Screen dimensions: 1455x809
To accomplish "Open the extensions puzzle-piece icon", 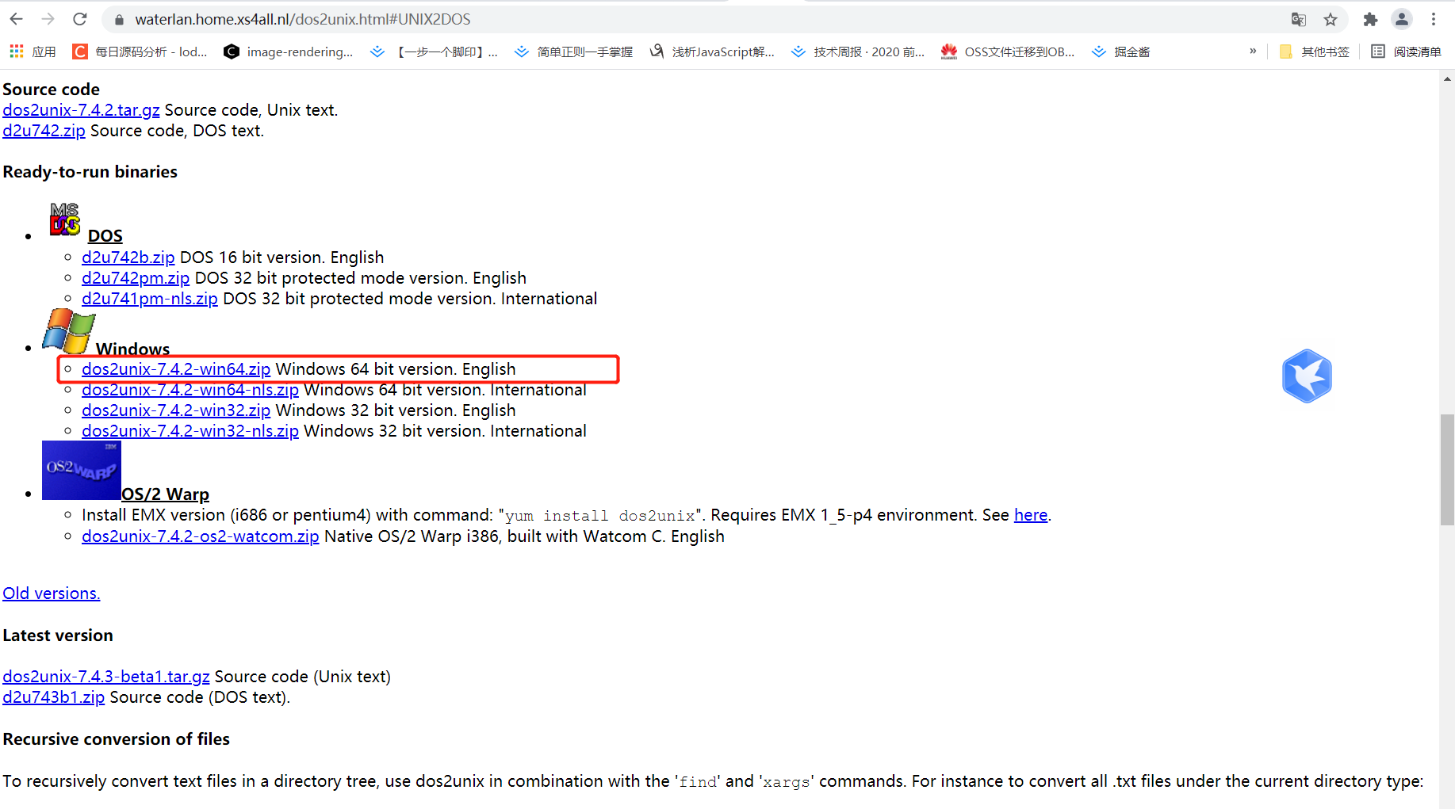I will click(x=1370, y=19).
